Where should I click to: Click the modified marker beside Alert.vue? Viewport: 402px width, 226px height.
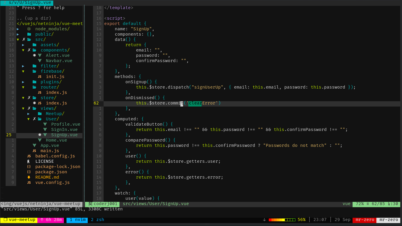[x=34, y=55]
